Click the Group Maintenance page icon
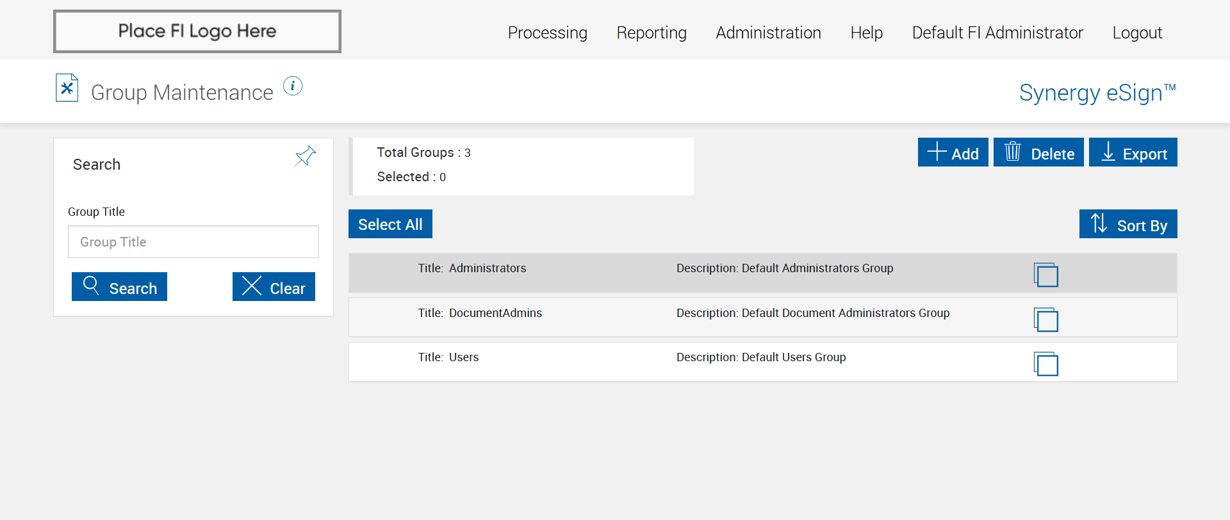 tap(67, 88)
